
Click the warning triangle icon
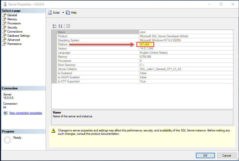click(53, 131)
